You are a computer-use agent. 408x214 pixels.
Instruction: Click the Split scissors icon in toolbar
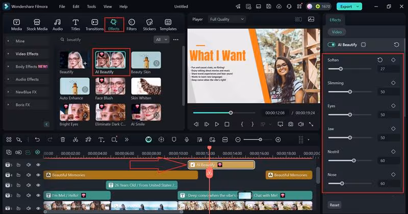(75, 140)
